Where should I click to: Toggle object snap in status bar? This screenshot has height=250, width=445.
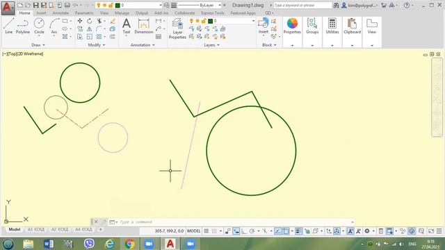tap(286, 231)
